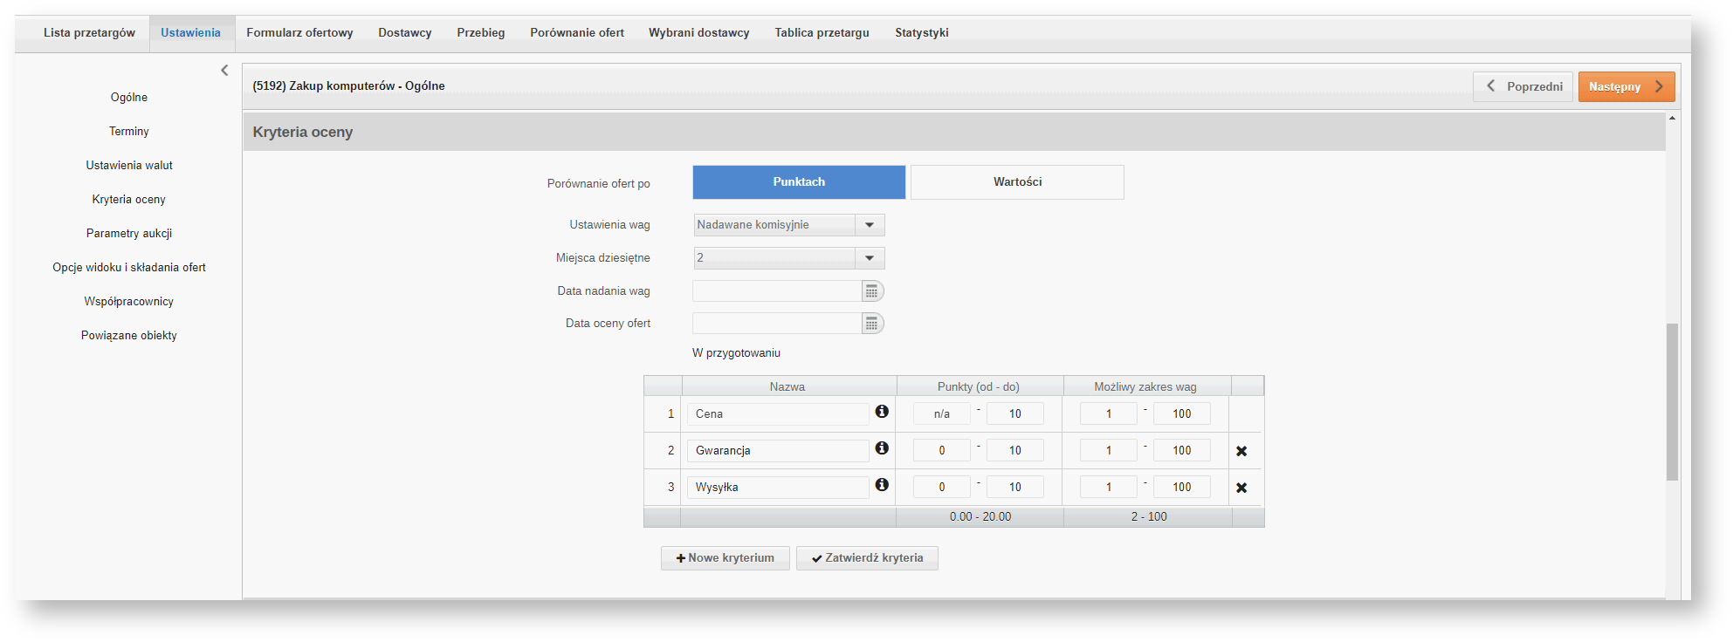This screenshot has height=642, width=1733.
Task: Add a new criterion with Nowe kryterium
Action: (x=726, y=558)
